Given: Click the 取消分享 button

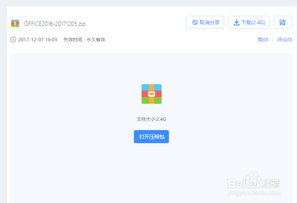Looking at the screenshot, I should tap(205, 22).
